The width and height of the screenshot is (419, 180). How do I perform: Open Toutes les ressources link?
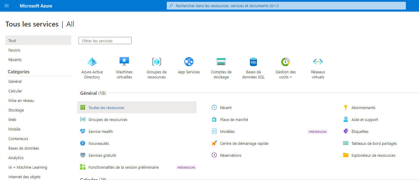pyautogui.click(x=106, y=108)
